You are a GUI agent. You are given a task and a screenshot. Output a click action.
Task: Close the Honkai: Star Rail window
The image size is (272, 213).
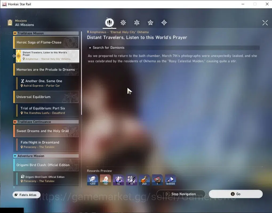tap(267, 4)
